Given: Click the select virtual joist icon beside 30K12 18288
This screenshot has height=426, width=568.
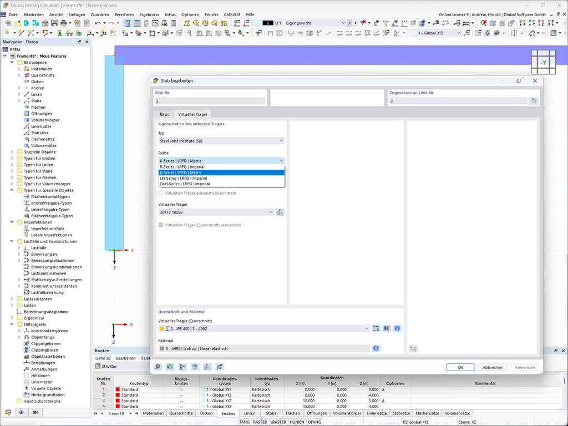Looking at the screenshot, I should coord(280,212).
